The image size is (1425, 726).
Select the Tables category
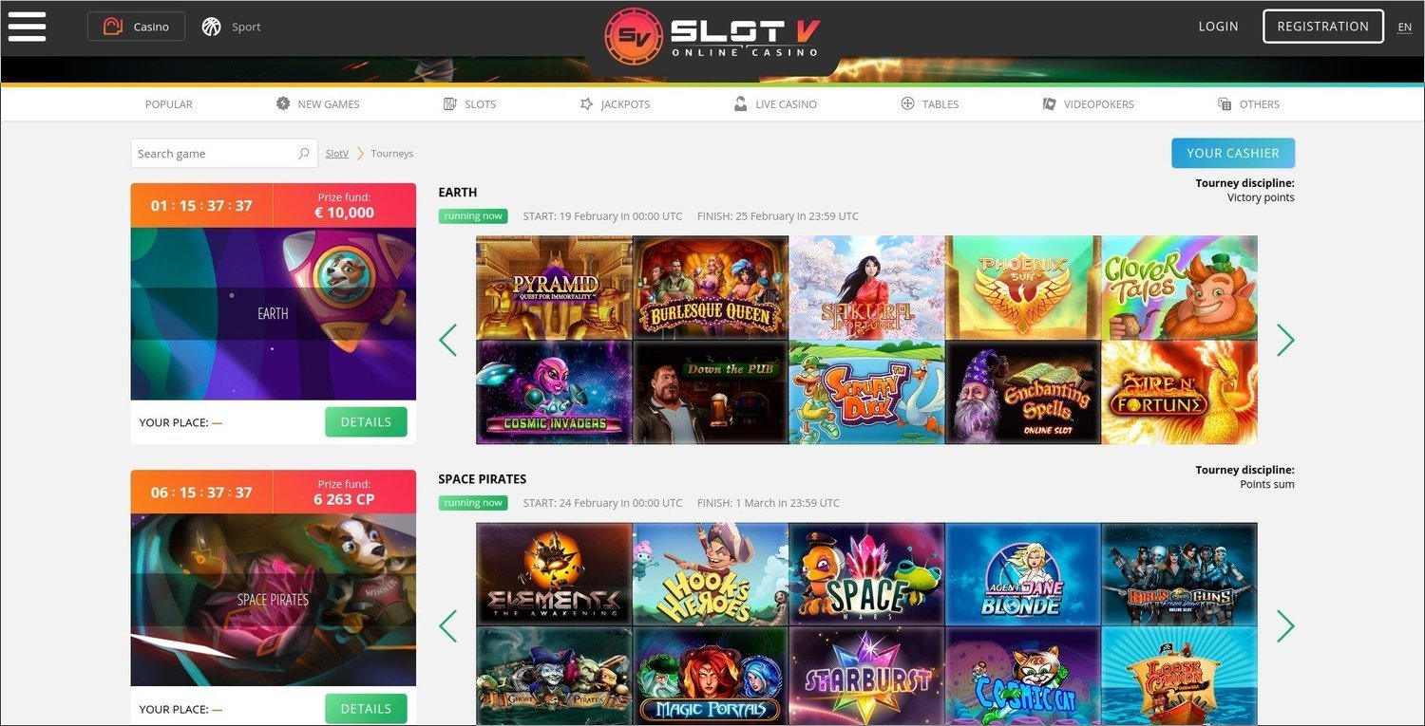click(x=929, y=104)
